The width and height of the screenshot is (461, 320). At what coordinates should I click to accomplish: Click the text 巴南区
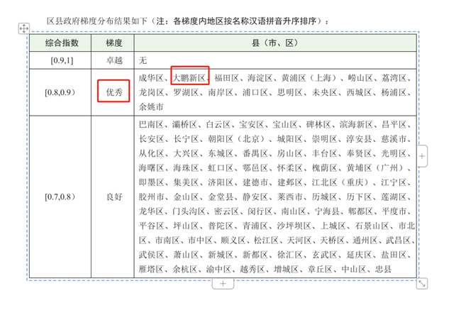click(151, 124)
